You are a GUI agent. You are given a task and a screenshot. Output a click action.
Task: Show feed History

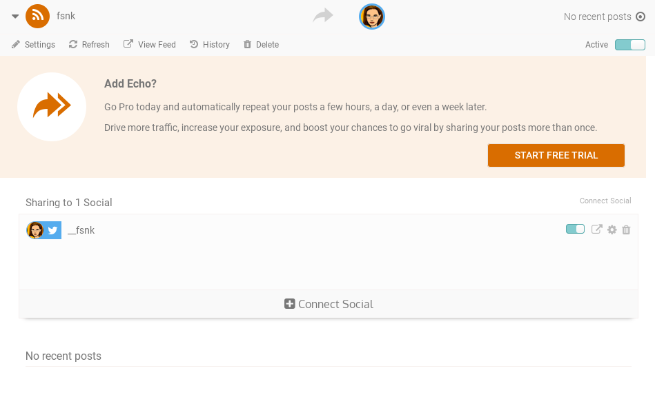[210, 45]
